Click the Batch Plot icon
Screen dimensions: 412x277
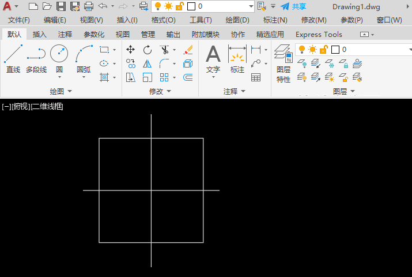(x=143, y=6)
